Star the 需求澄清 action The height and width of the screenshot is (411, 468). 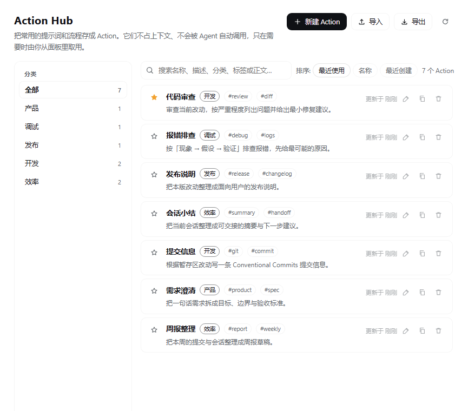pos(154,291)
